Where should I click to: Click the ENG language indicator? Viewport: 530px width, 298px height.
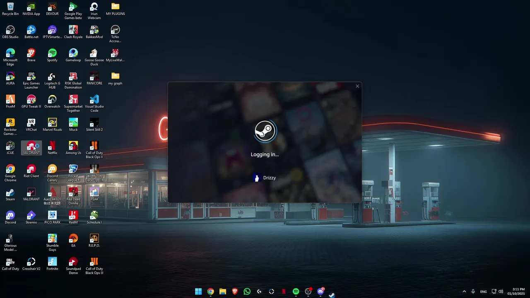pos(484,292)
